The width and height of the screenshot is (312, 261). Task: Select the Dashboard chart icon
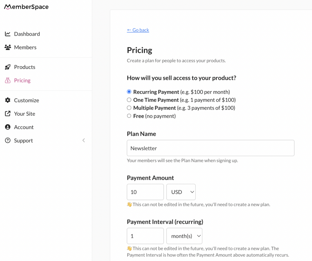[8, 34]
